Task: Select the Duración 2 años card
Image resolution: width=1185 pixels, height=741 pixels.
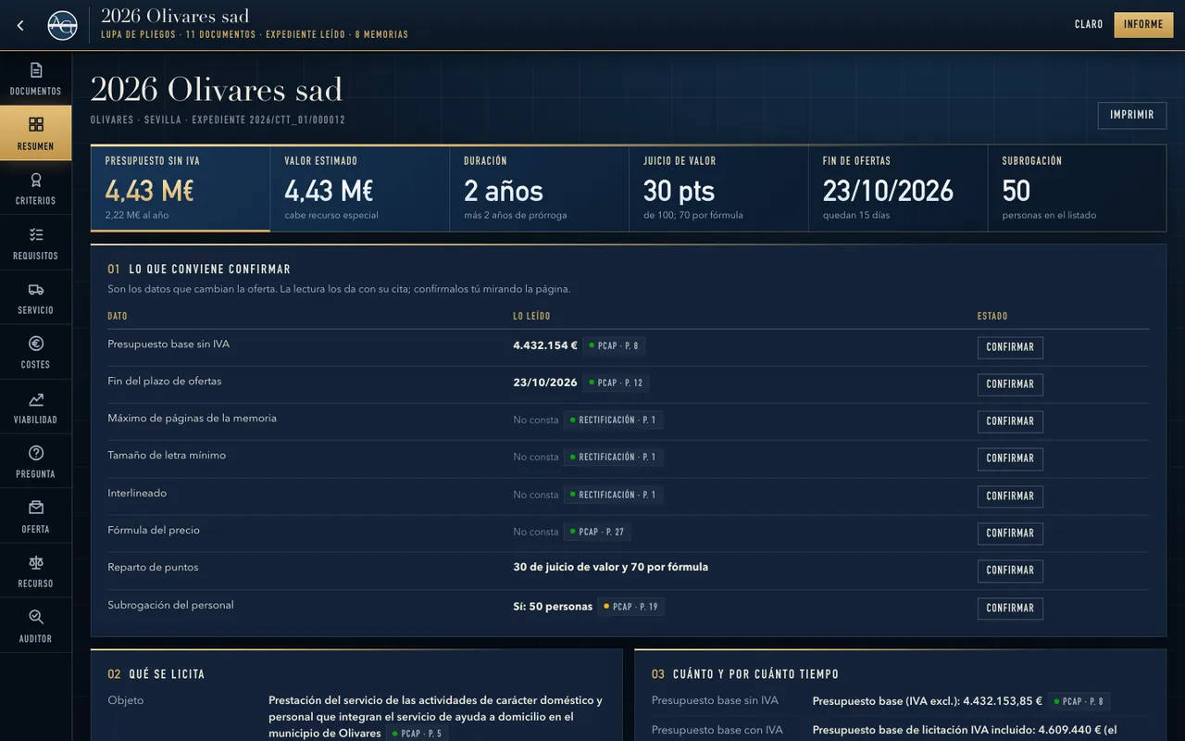Action: 540,188
